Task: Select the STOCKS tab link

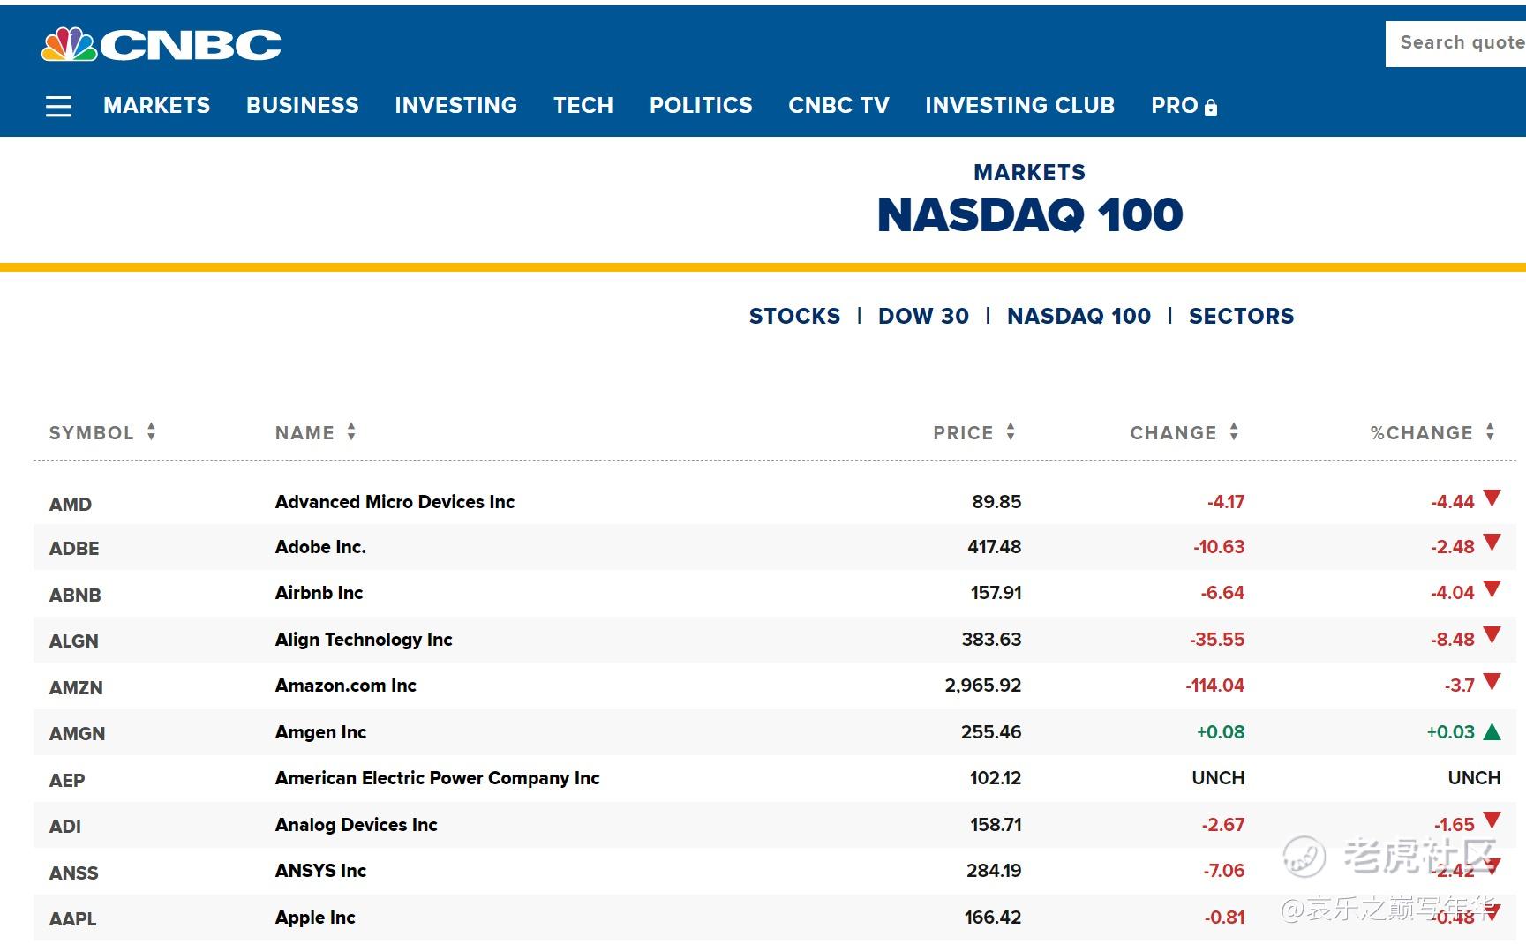Action: pyautogui.click(x=794, y=316)
